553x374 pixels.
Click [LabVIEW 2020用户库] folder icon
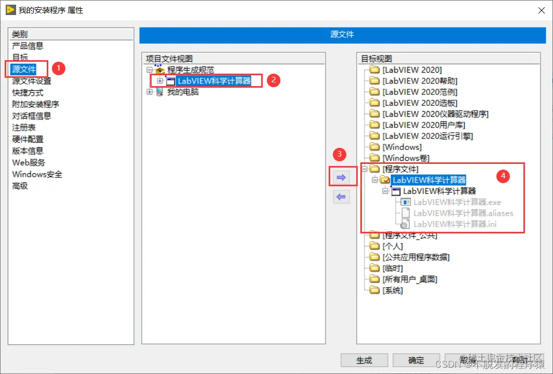[374, 124]
